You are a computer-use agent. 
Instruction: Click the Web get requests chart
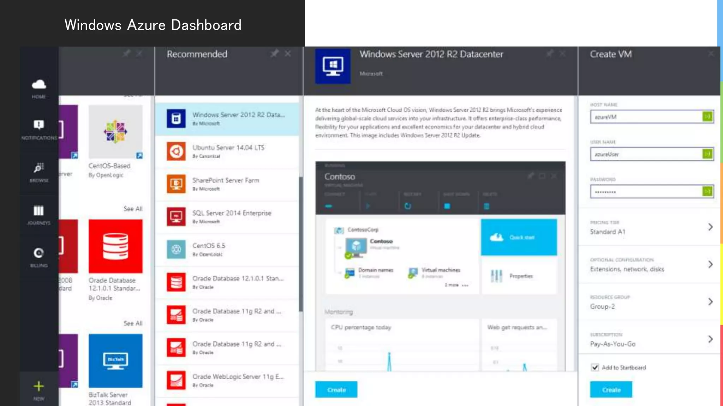519,345
